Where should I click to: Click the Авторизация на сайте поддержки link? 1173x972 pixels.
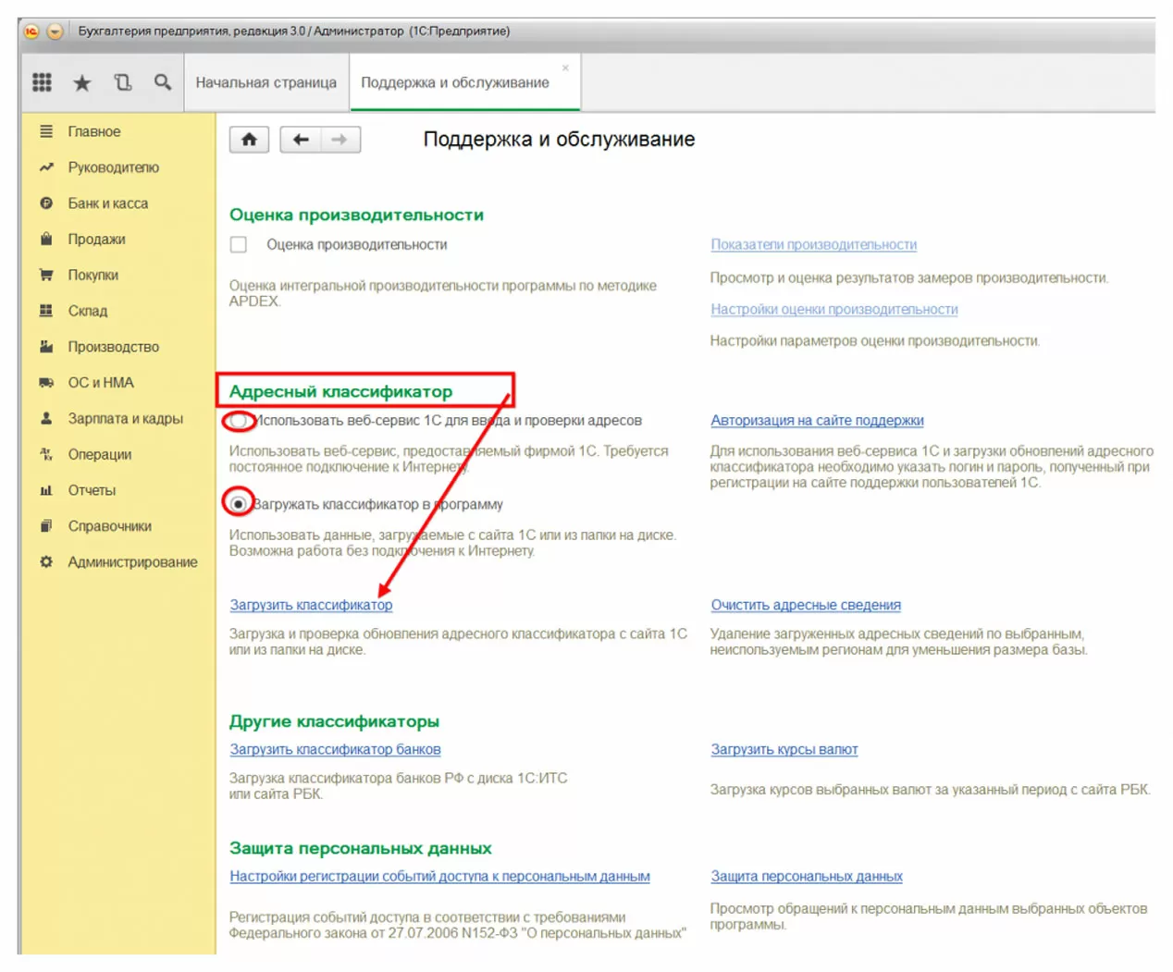[817, 421]
